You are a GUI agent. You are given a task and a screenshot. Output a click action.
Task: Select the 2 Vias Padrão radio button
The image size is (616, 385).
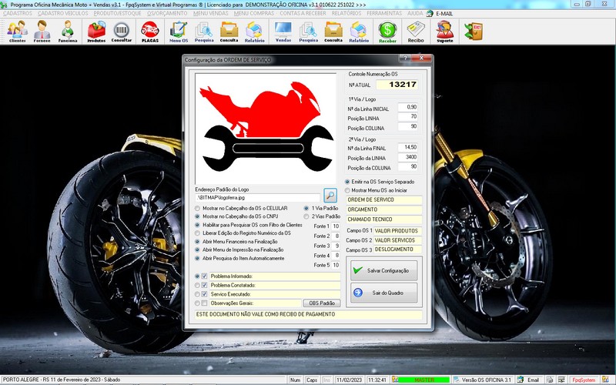click(306, 216)
